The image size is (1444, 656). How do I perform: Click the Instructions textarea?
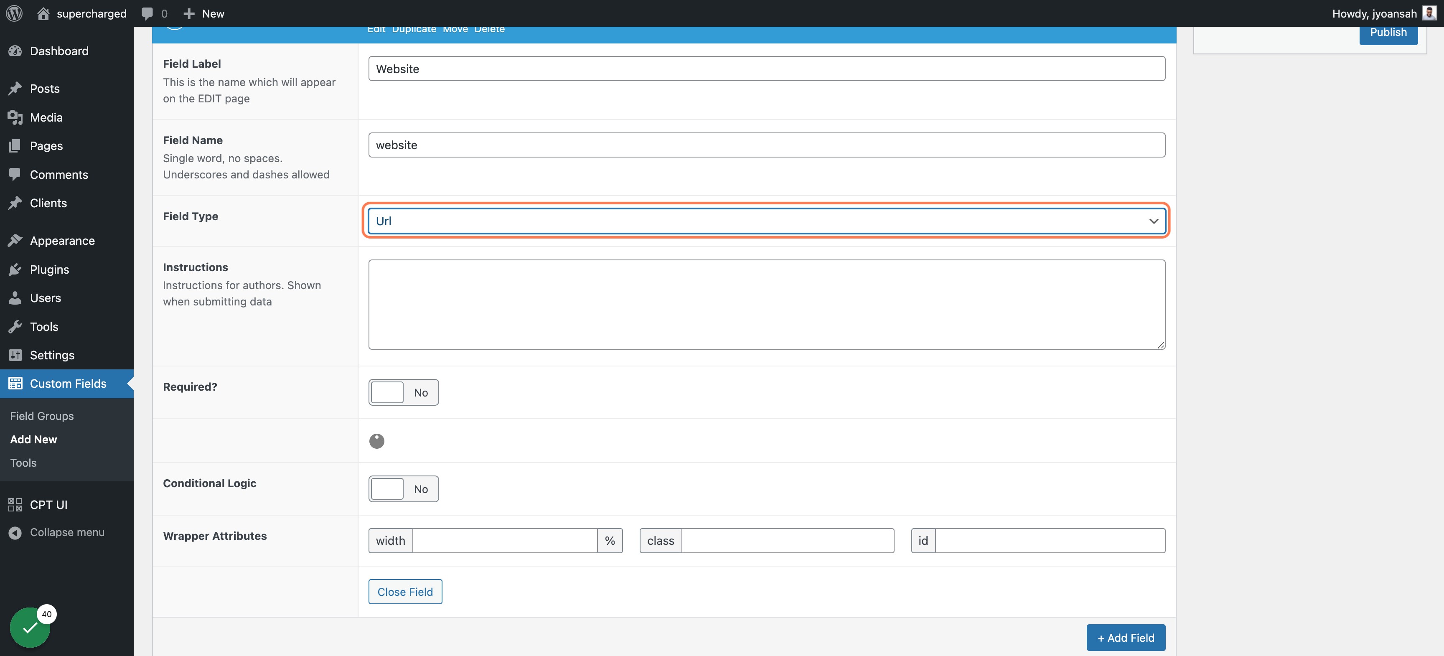tap(767, 305)
